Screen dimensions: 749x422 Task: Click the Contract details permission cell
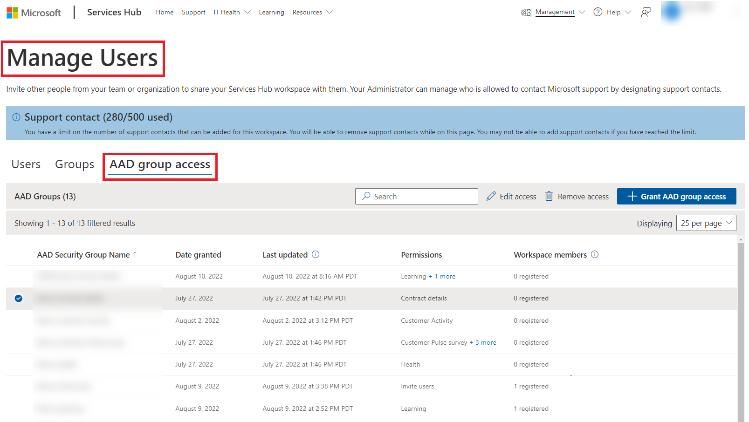point(424,298)
